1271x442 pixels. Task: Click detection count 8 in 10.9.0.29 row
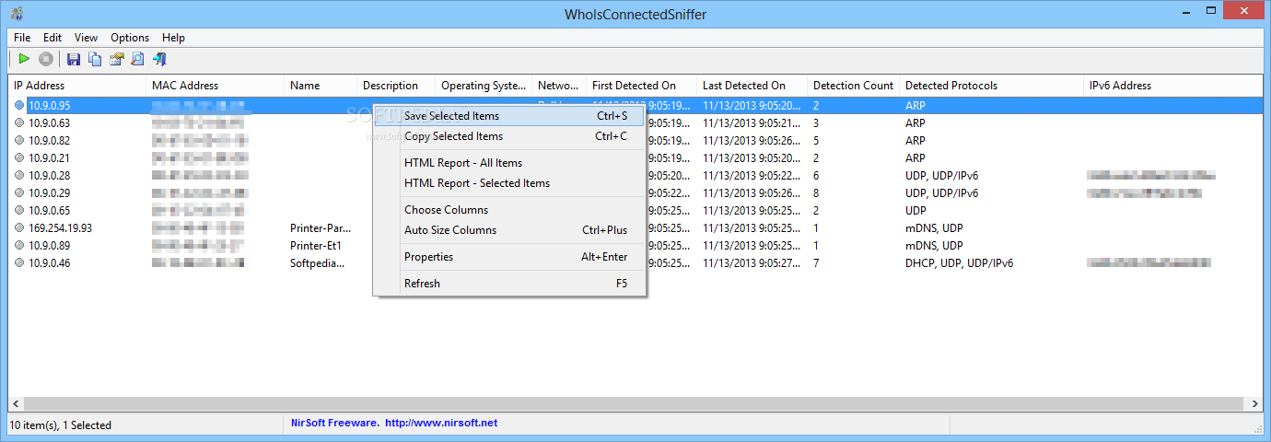point(816,193)
